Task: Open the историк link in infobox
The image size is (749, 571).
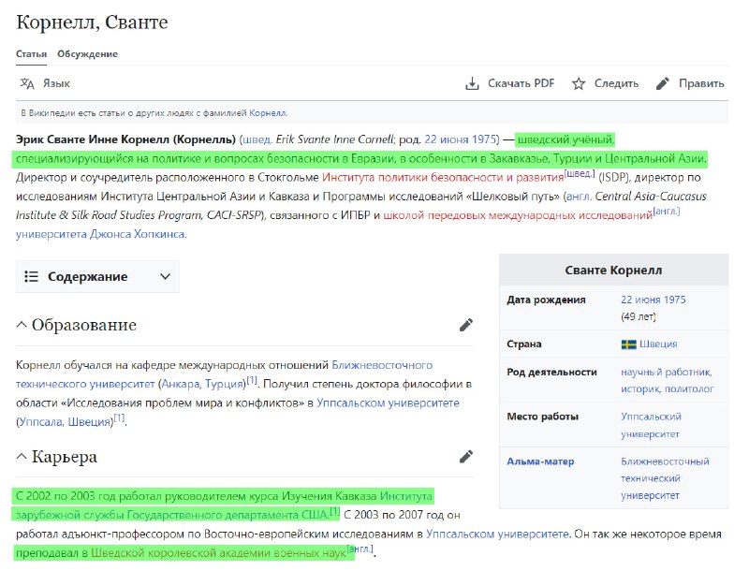Action: click(x=641, y=389)
